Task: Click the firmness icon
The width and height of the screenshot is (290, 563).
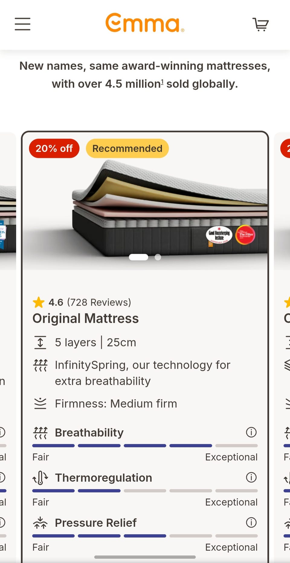Action: (40, 404)
